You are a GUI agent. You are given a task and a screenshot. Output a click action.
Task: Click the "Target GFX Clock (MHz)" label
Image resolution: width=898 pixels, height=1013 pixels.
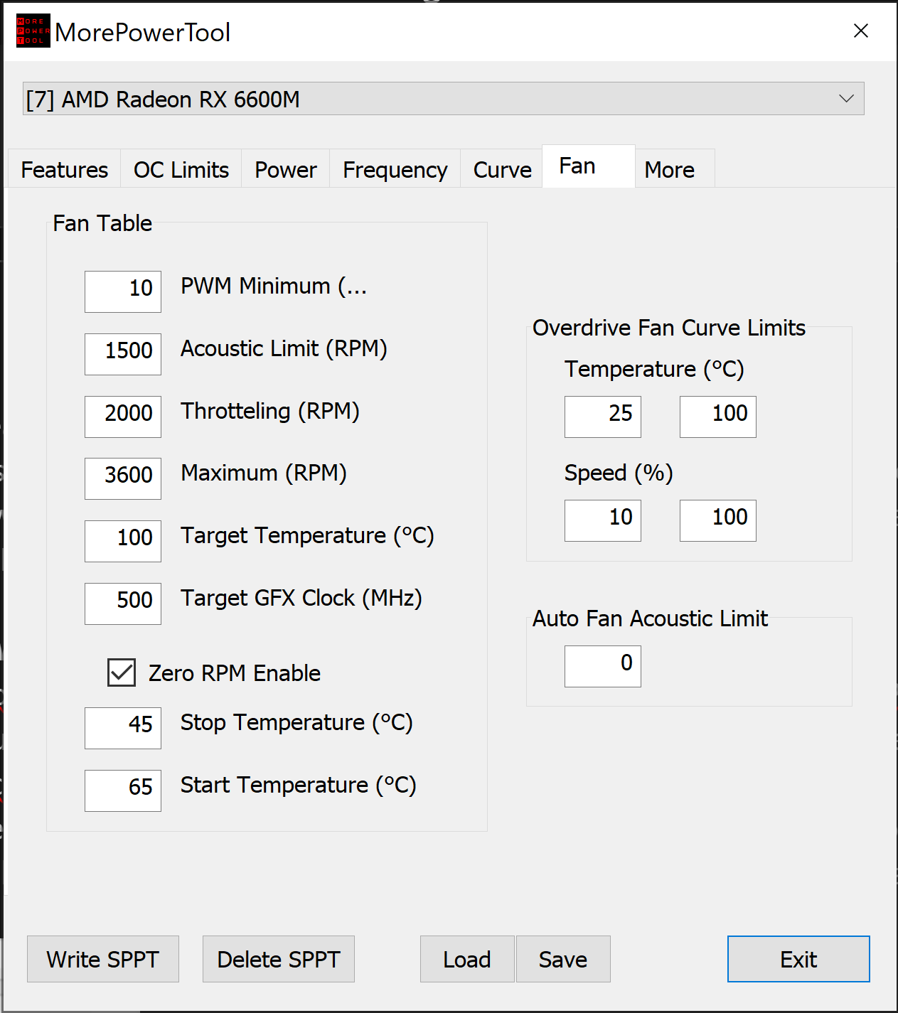301,599
